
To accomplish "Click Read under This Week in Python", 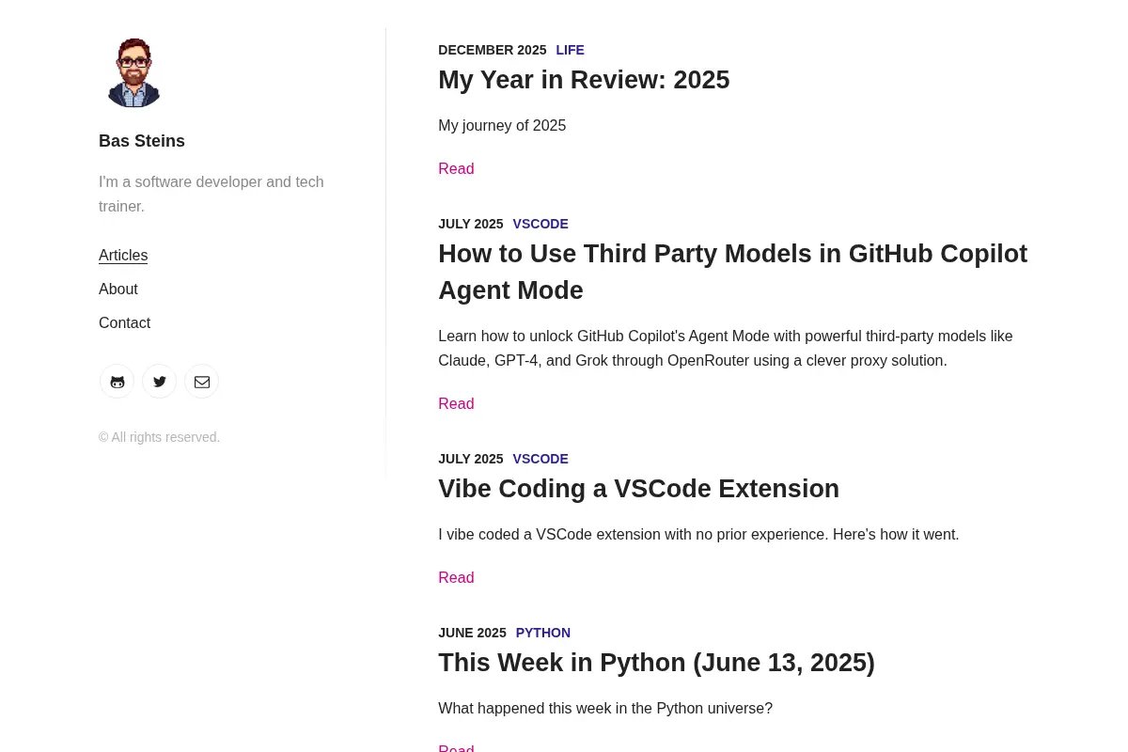I will (x=456, y=747).
